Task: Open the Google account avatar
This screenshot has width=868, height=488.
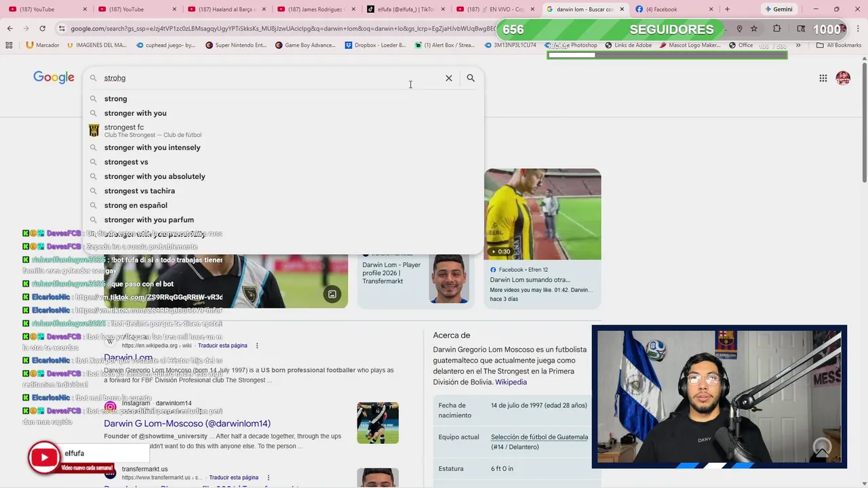Action: [x=843, y=78]
